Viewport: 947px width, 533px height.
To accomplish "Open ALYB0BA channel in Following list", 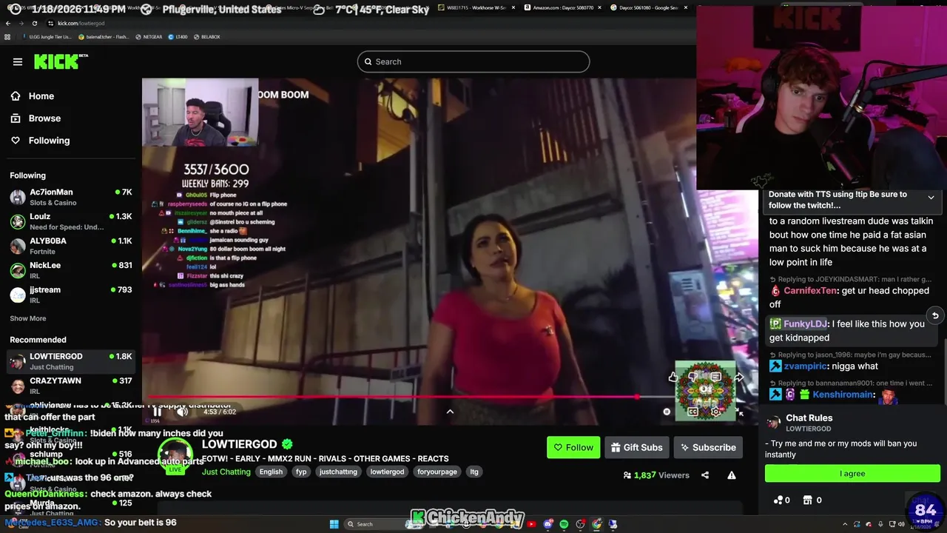I will 70,246.
